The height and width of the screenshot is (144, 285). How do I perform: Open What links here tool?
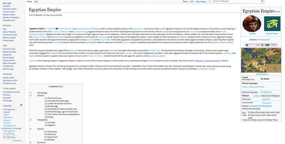point(9,49)
